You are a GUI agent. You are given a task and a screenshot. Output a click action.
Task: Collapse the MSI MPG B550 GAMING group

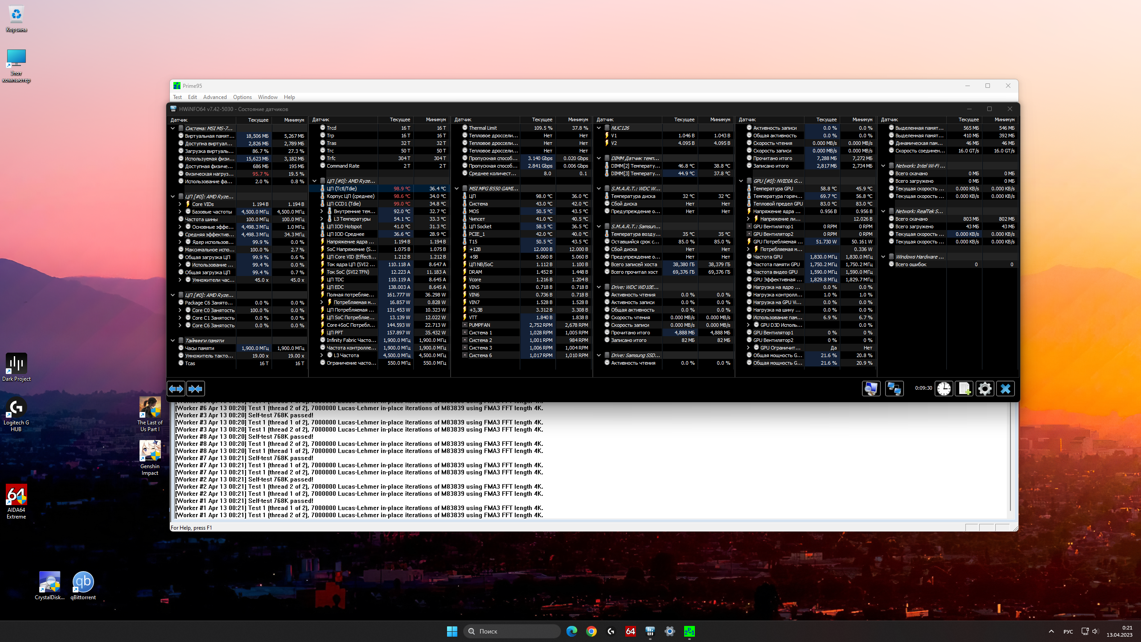(457, 189)
